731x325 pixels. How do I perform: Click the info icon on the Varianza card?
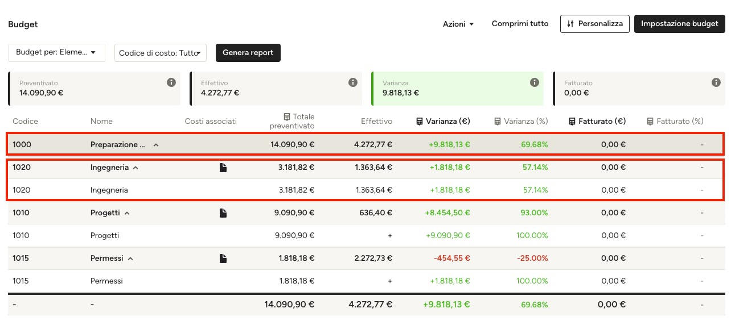click(535, 82)
